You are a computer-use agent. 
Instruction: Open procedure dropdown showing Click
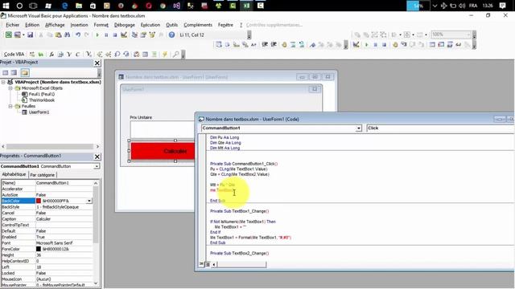(x=440, y=128)
